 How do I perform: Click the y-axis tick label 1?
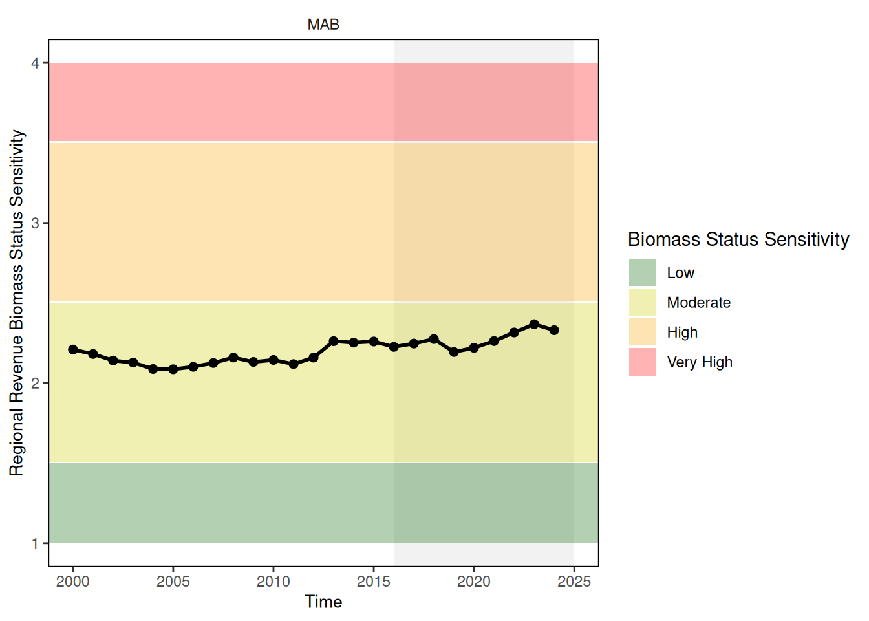36,543
